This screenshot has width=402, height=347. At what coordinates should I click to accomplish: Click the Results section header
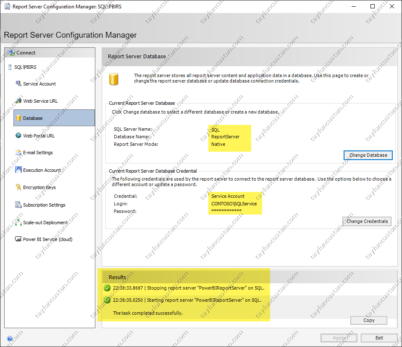[x=118, y=277]
